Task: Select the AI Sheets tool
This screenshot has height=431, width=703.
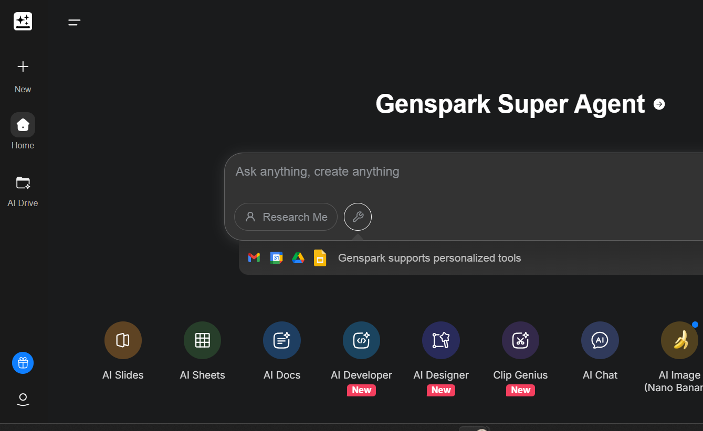Action: [202, 340]
